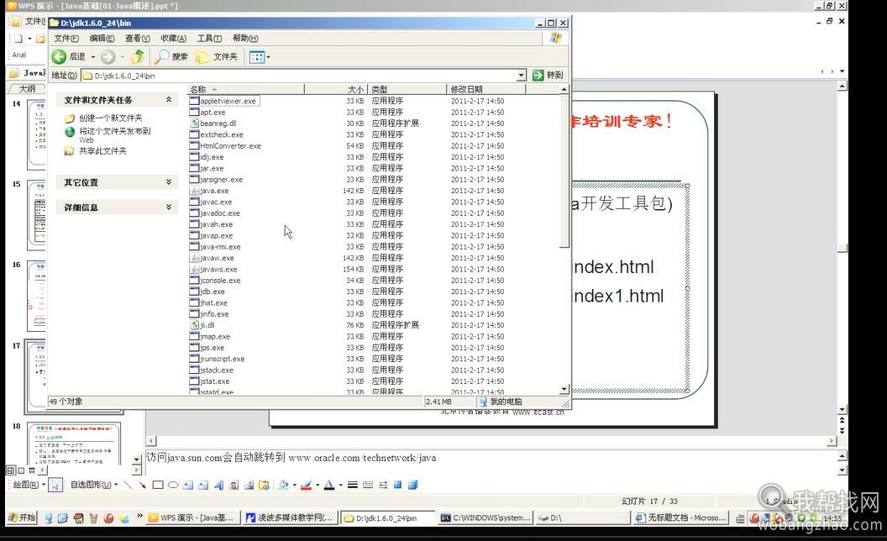
Task: Select javaws.exe file
Action: click(x=218, y=270)
